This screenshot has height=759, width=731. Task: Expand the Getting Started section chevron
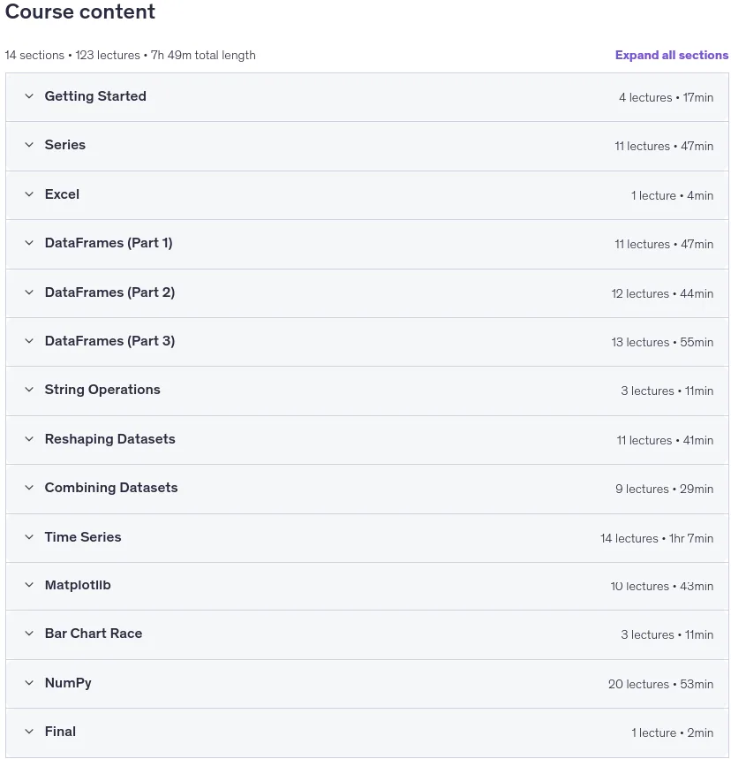pyautogui.click(x=29, y=96)
